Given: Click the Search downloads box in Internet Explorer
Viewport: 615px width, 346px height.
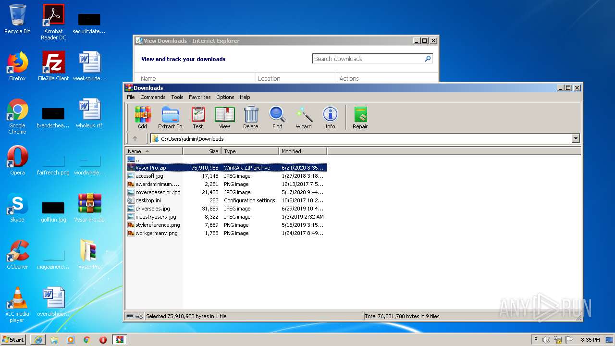Looking at the screenshot, I should [368, 59].
